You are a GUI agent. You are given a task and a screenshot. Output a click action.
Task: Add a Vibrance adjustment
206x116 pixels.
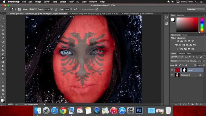[x=192, y=41]
